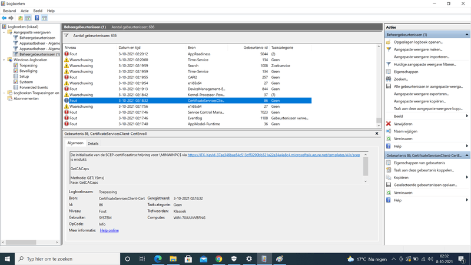Click the blue Help toolbar icon
The height and width of the screenshot is (265, 471).
click(37, 18)
